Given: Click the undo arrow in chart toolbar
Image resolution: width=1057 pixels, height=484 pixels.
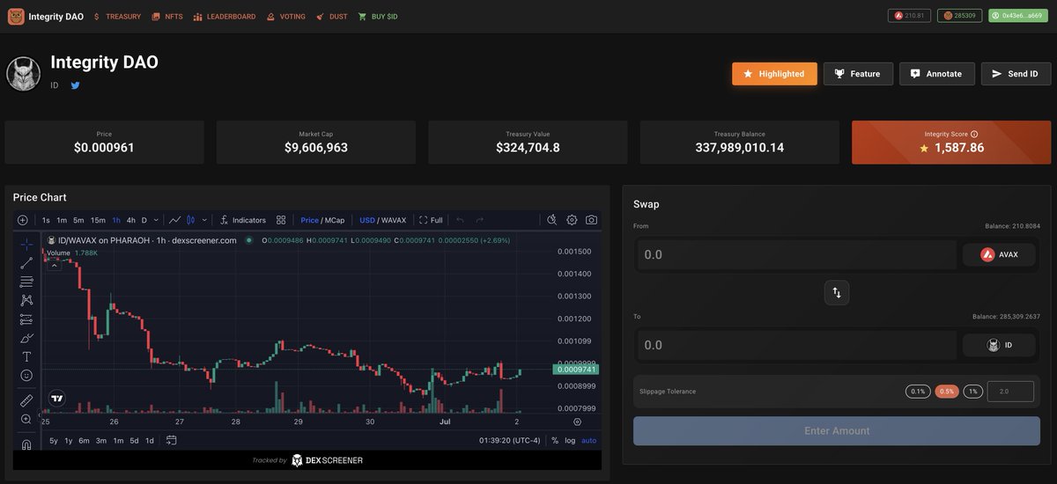Looking at the screenshot, I should [460, 220].
